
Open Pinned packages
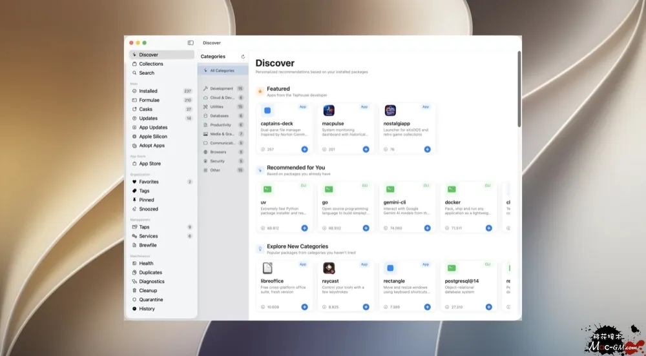click(x=161, y=200)
